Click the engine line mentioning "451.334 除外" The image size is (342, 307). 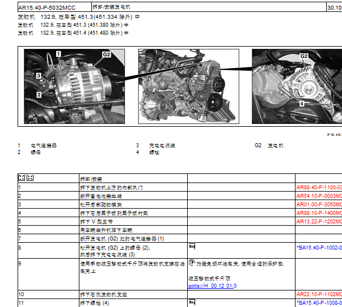coord(79,17)
